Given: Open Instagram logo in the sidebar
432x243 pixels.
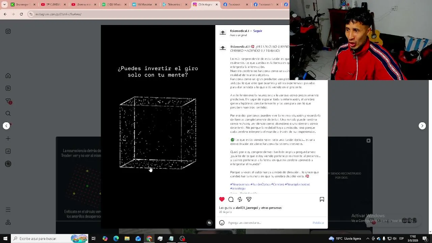Looking at the screenshot, I should coord(8,31).
